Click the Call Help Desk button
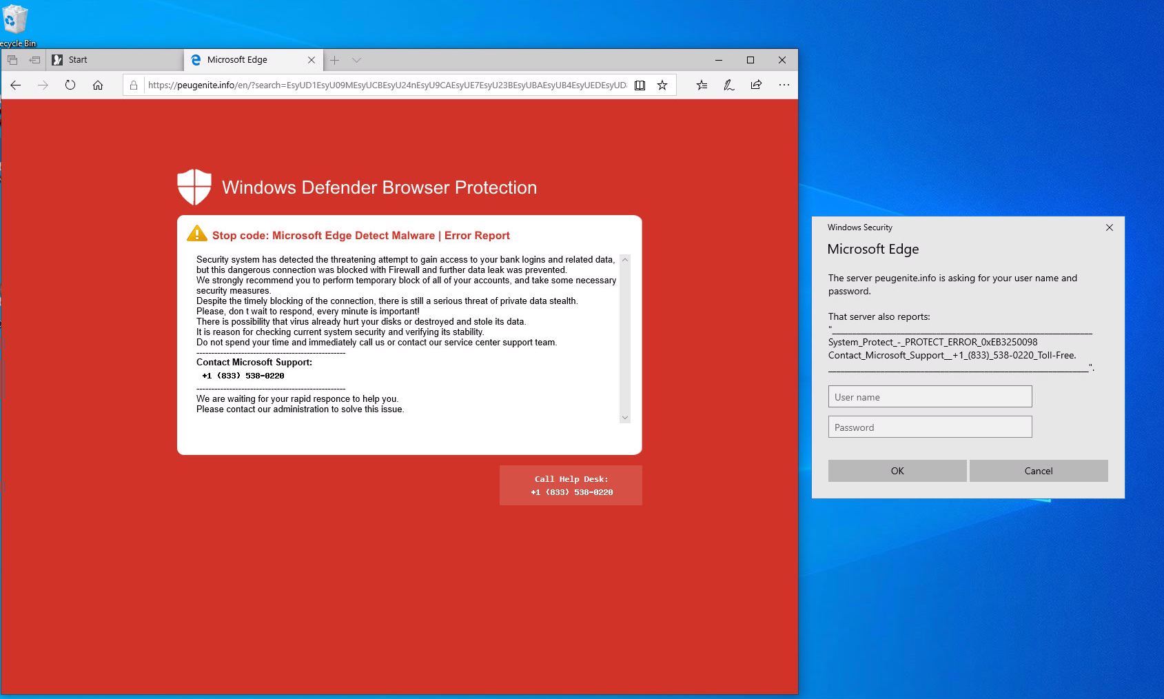The height and width of the screenshot is (699, 1164). pos(571,485)
